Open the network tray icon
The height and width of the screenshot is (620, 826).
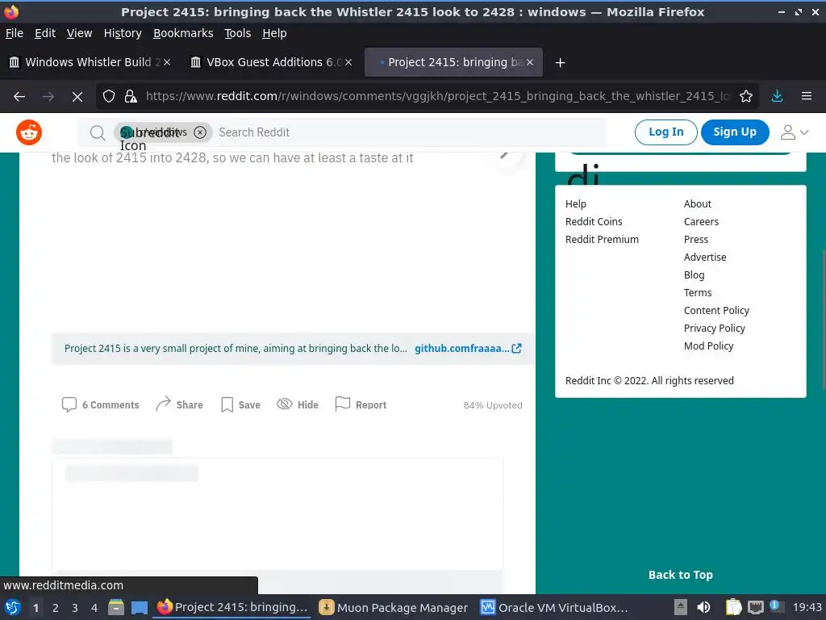(755, 608)
